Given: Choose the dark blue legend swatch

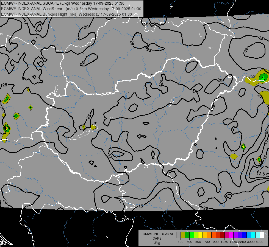Looking at the screenshot, I should [244, 235].
